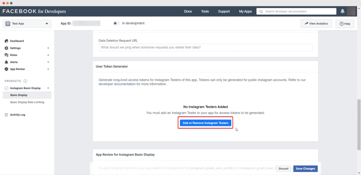Click the search magnifier icon
The image size is (361, 175).
(261, 12)
